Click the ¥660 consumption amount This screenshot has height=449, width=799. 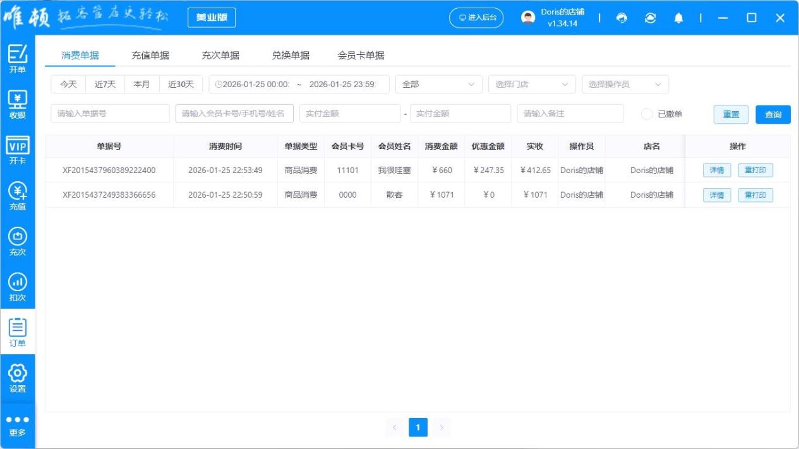click(x=442, y=170)
